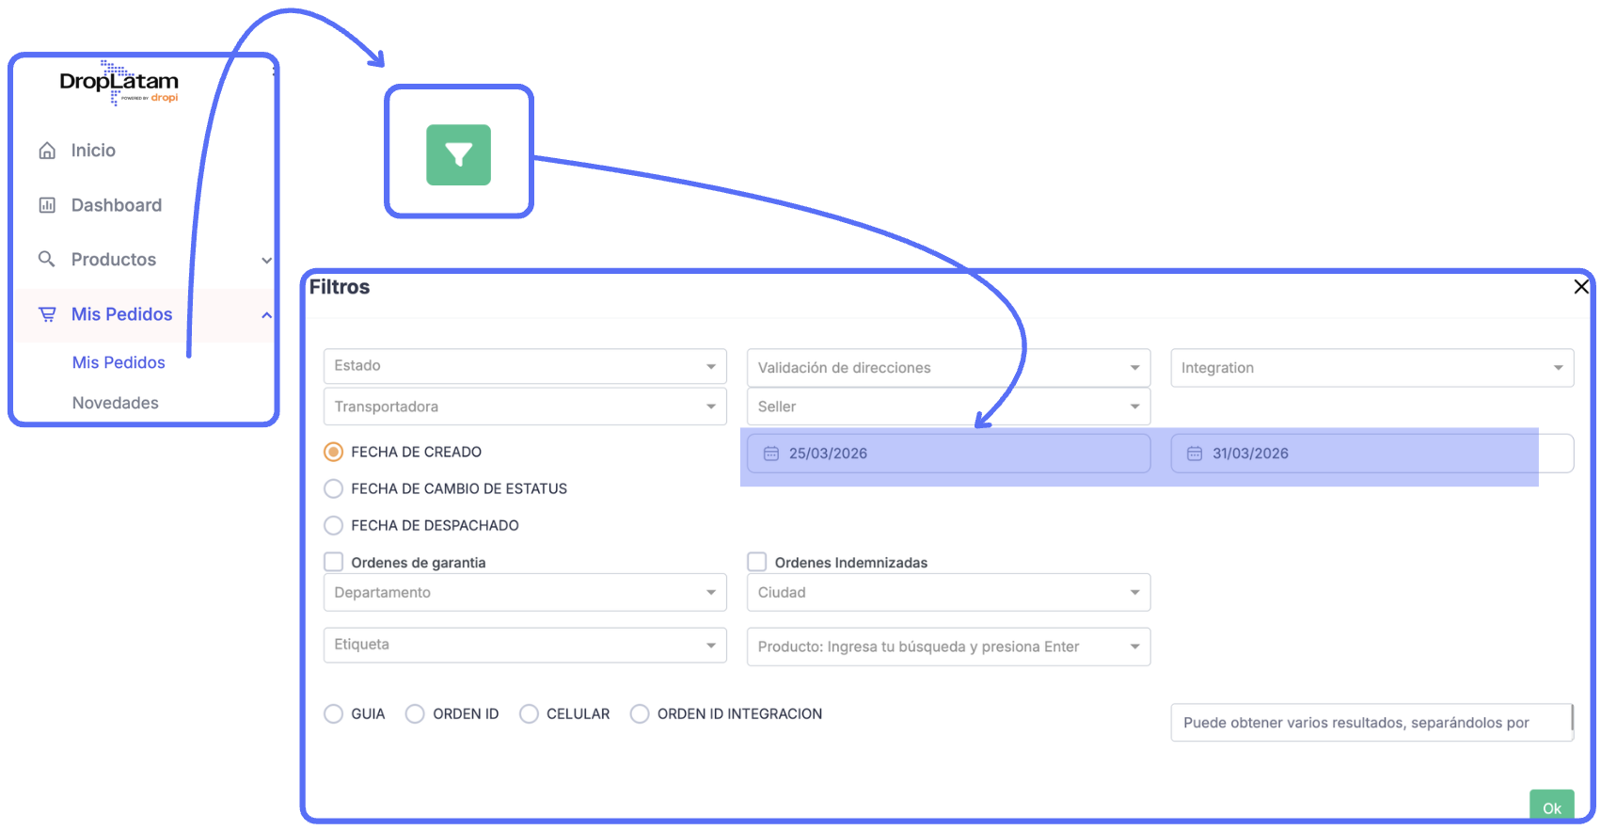Select the FECHA DE DESPACHADO option
1601x830 pixels.
coord(333,525)
